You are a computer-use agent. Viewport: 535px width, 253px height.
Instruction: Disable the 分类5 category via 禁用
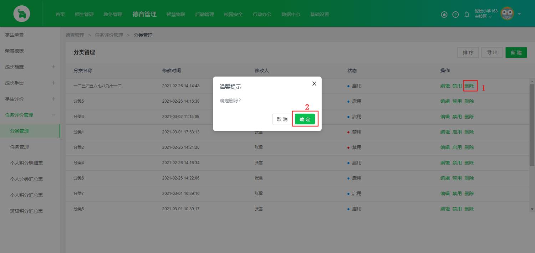457,101
